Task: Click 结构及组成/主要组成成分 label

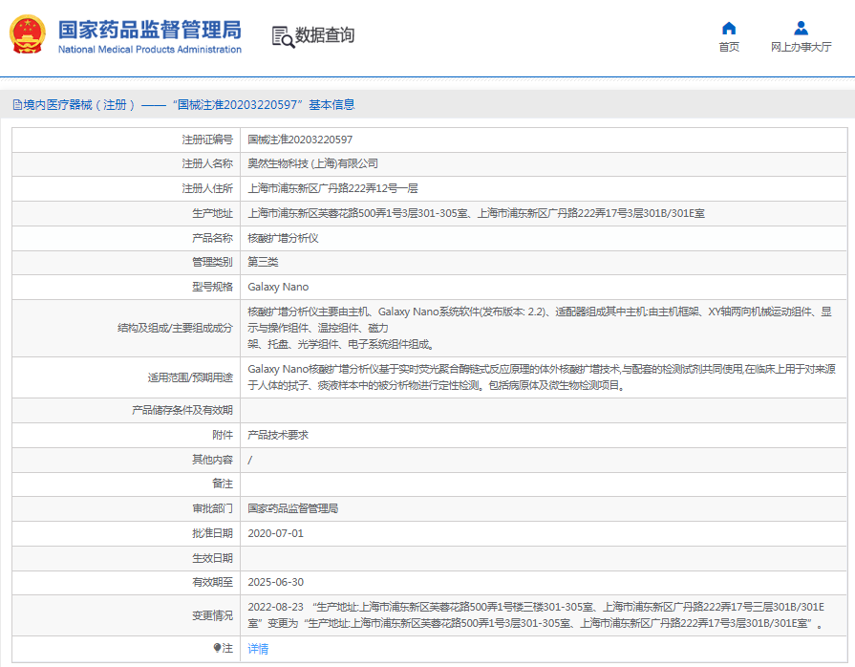Action: click(x=175, y=329)
